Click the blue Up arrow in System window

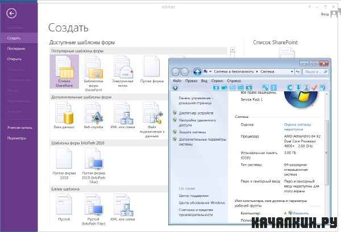tap(197, 71)
